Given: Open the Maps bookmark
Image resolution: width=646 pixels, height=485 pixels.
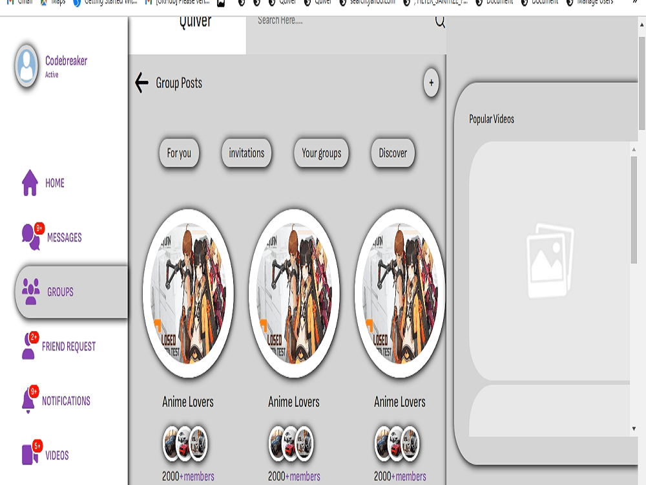Looking at the screenshot, I should [53, 3].
